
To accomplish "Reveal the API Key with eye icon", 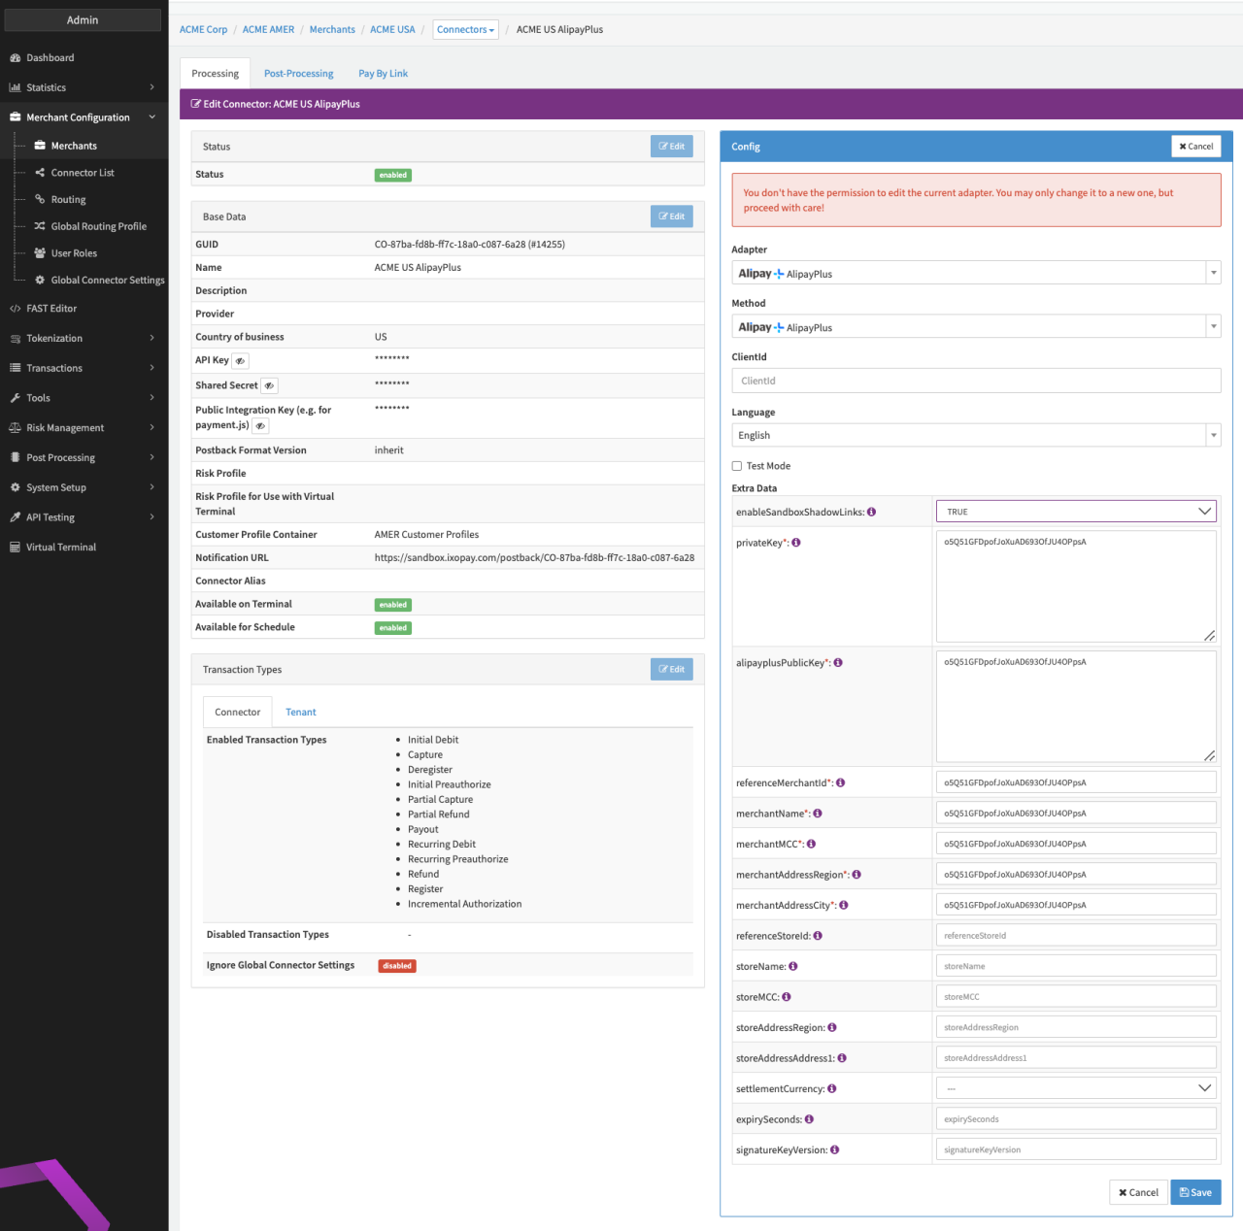I will 240,361.
